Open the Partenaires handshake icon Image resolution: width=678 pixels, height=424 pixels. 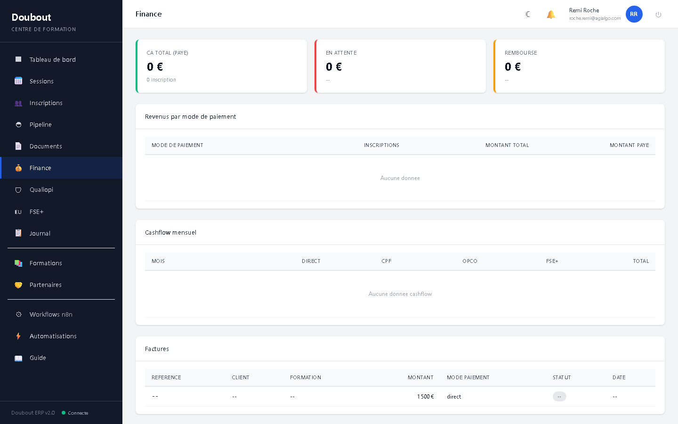pyautogui.click(x=18, y=285)
